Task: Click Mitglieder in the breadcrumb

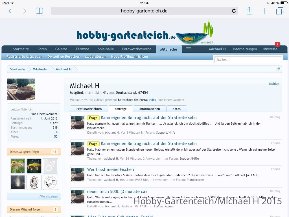Action: coord(40,69)
